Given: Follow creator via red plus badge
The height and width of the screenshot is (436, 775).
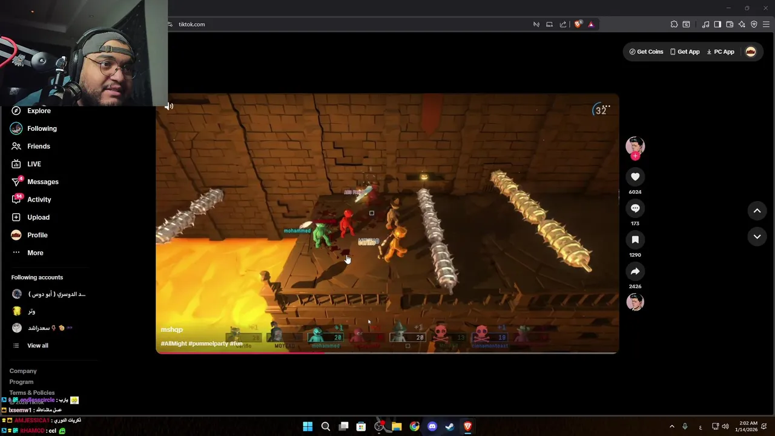Looking at the screenshot, I should point(635,156).
